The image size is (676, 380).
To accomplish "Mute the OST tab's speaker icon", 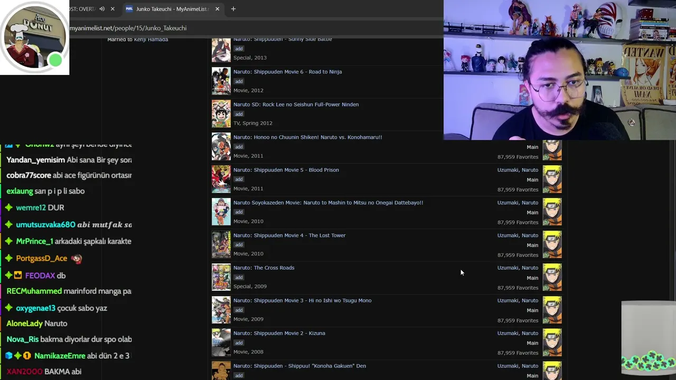I will (x=102, y=9).
